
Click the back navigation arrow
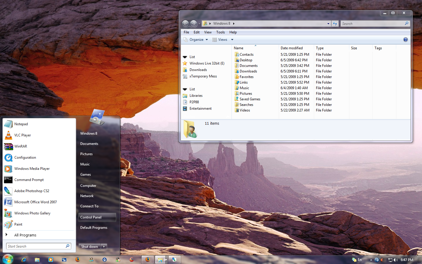pyautogui.click(x=186, y=23)
